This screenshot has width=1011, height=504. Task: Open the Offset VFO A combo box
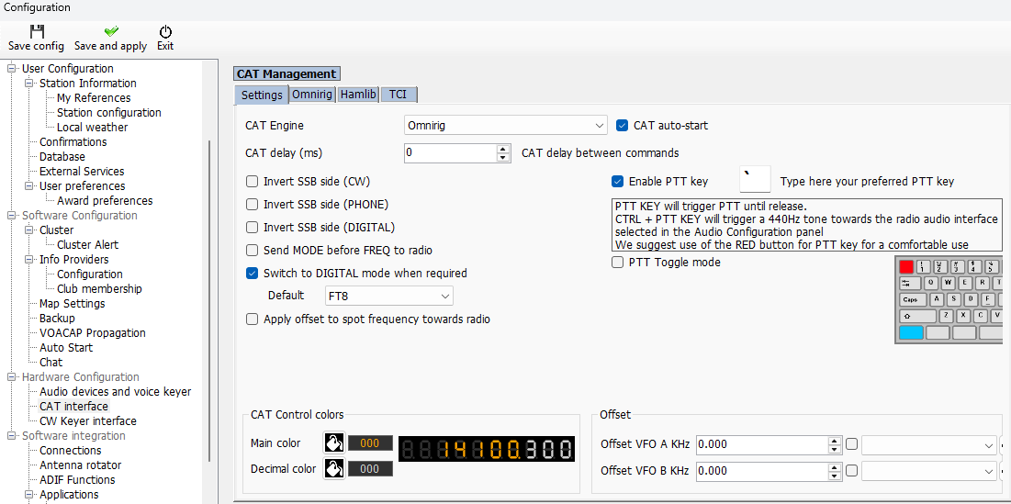coord(929,445)
